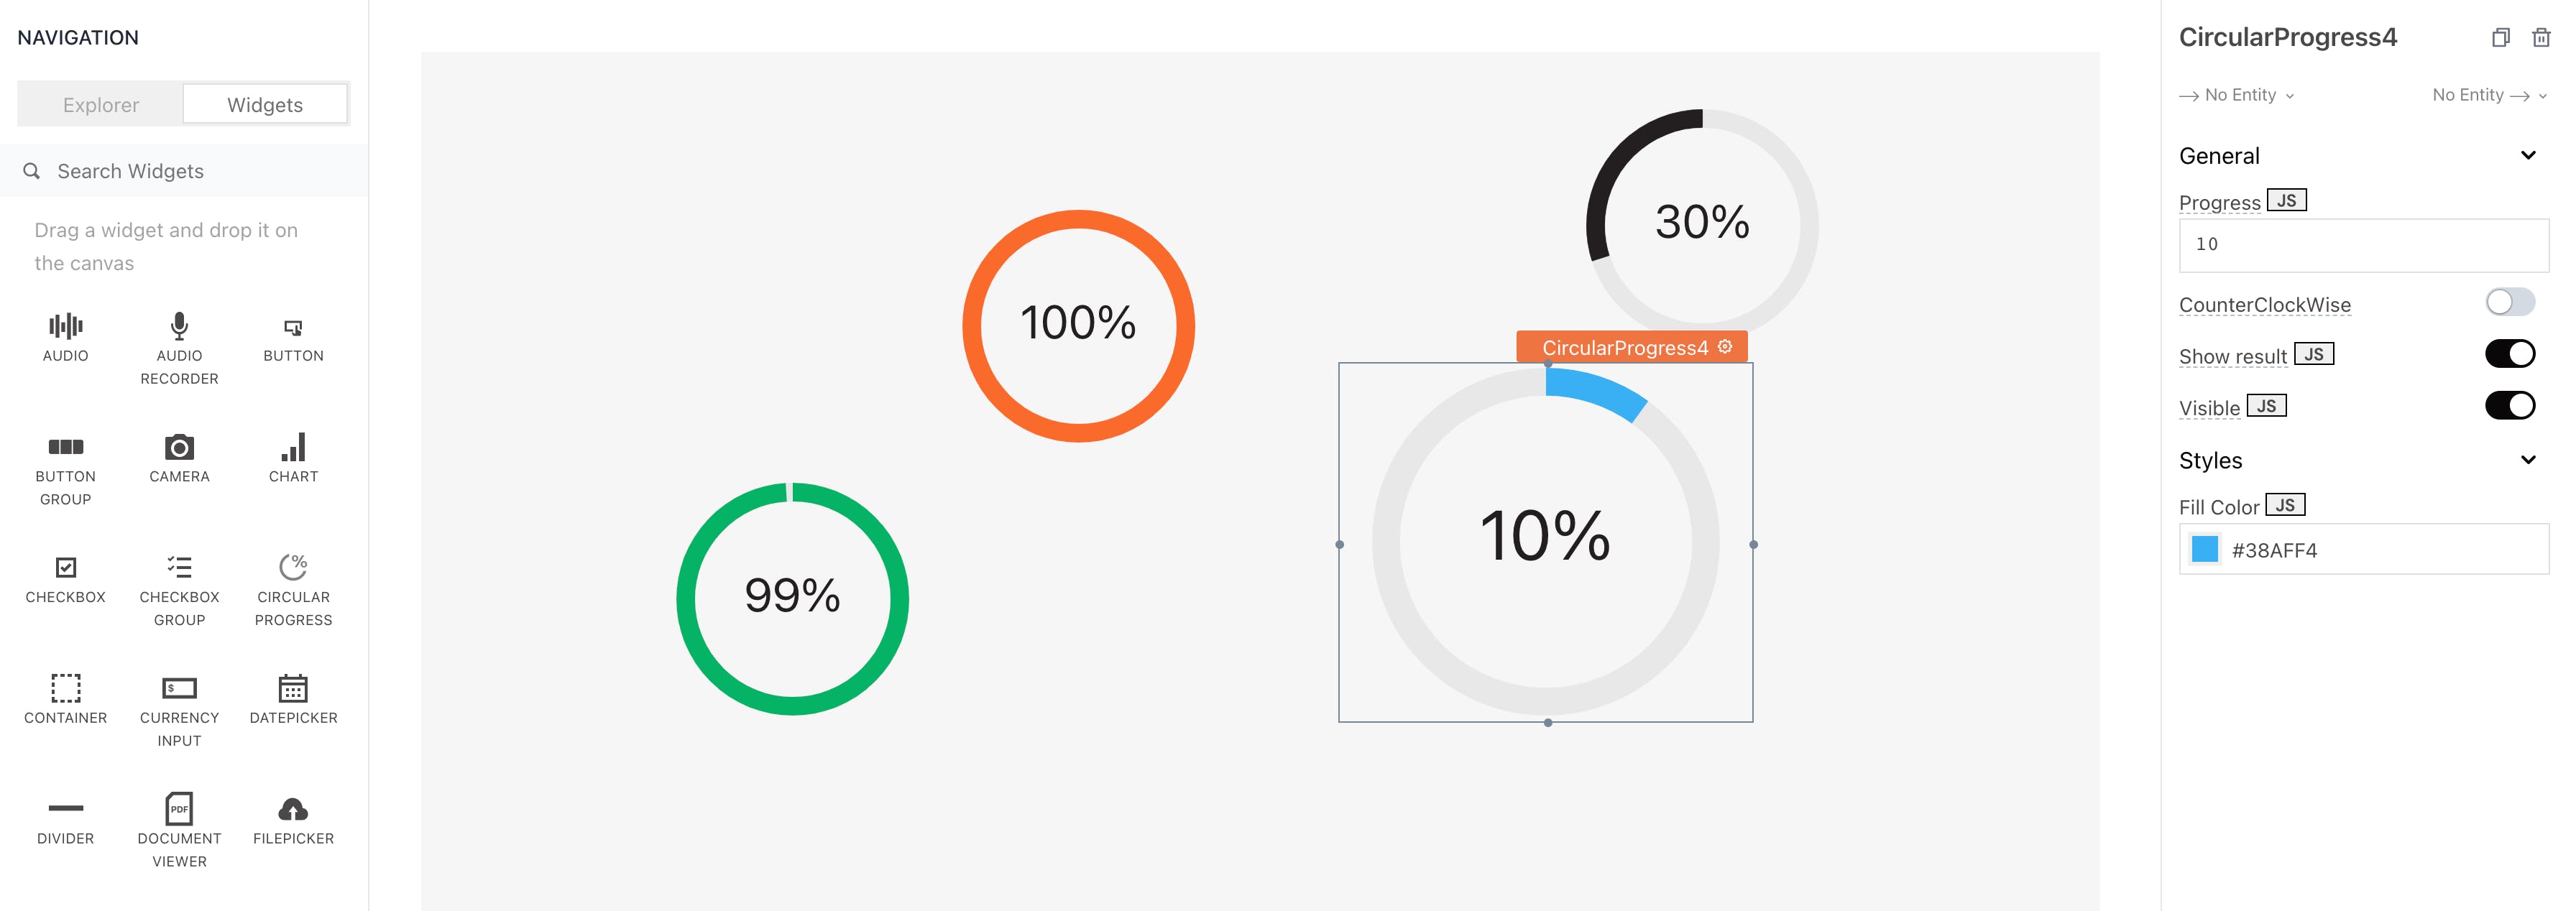Pick the Camera widget icon
This screenshot has width=2576, height=911.
(179, 447)
